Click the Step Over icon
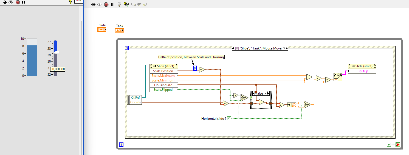409x155 pixels. click(x=139, y=4)
